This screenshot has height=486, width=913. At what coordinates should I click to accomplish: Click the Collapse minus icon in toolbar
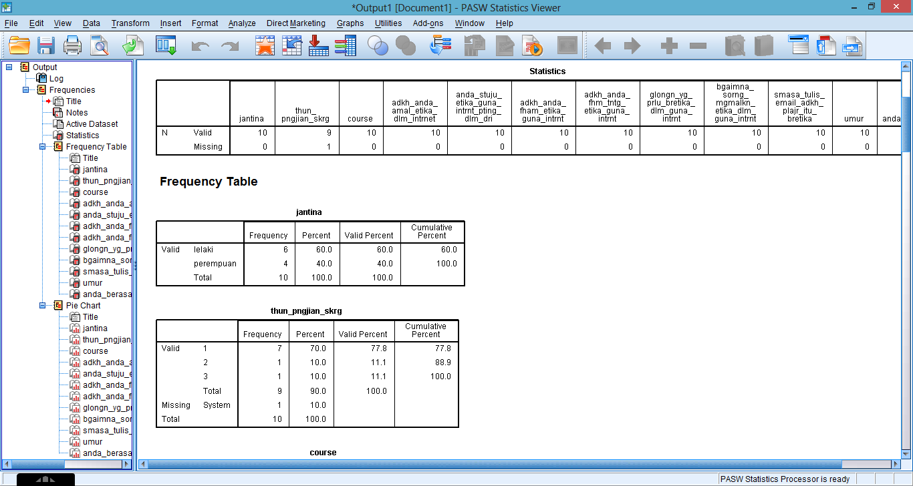tap(698, 45)
